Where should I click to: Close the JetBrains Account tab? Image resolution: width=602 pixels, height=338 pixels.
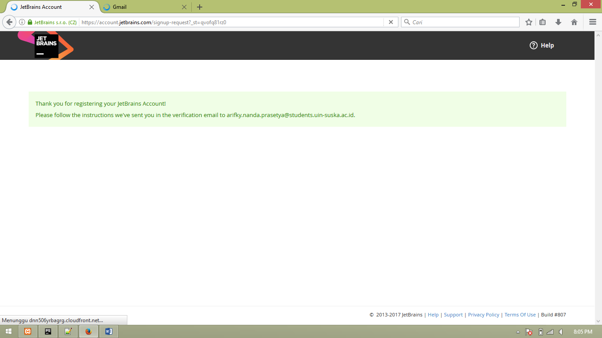(x=92, y=7)
